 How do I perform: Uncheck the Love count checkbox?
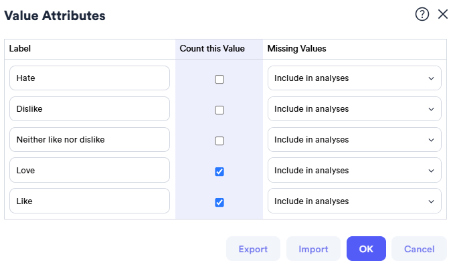[219, 171]
